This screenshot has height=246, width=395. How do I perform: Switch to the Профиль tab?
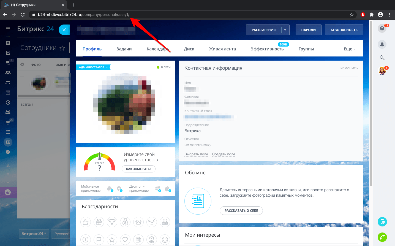point(92,49)
